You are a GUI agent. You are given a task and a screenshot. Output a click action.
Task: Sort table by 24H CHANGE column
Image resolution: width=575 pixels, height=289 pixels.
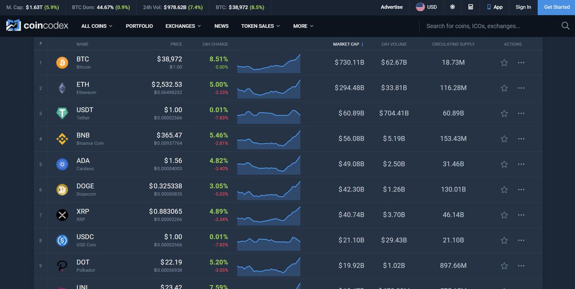pos(215,44)
